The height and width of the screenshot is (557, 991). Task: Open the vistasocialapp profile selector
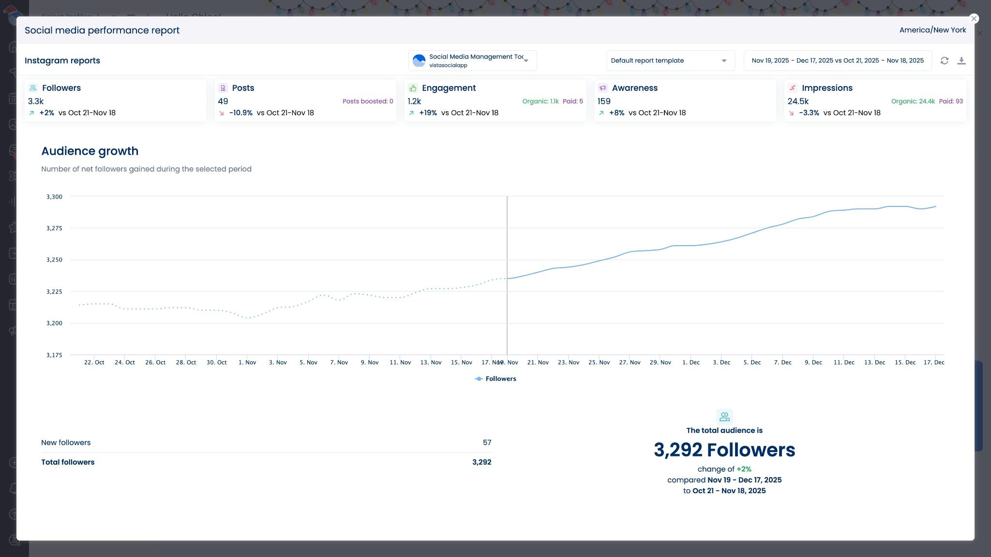[472, 60]
